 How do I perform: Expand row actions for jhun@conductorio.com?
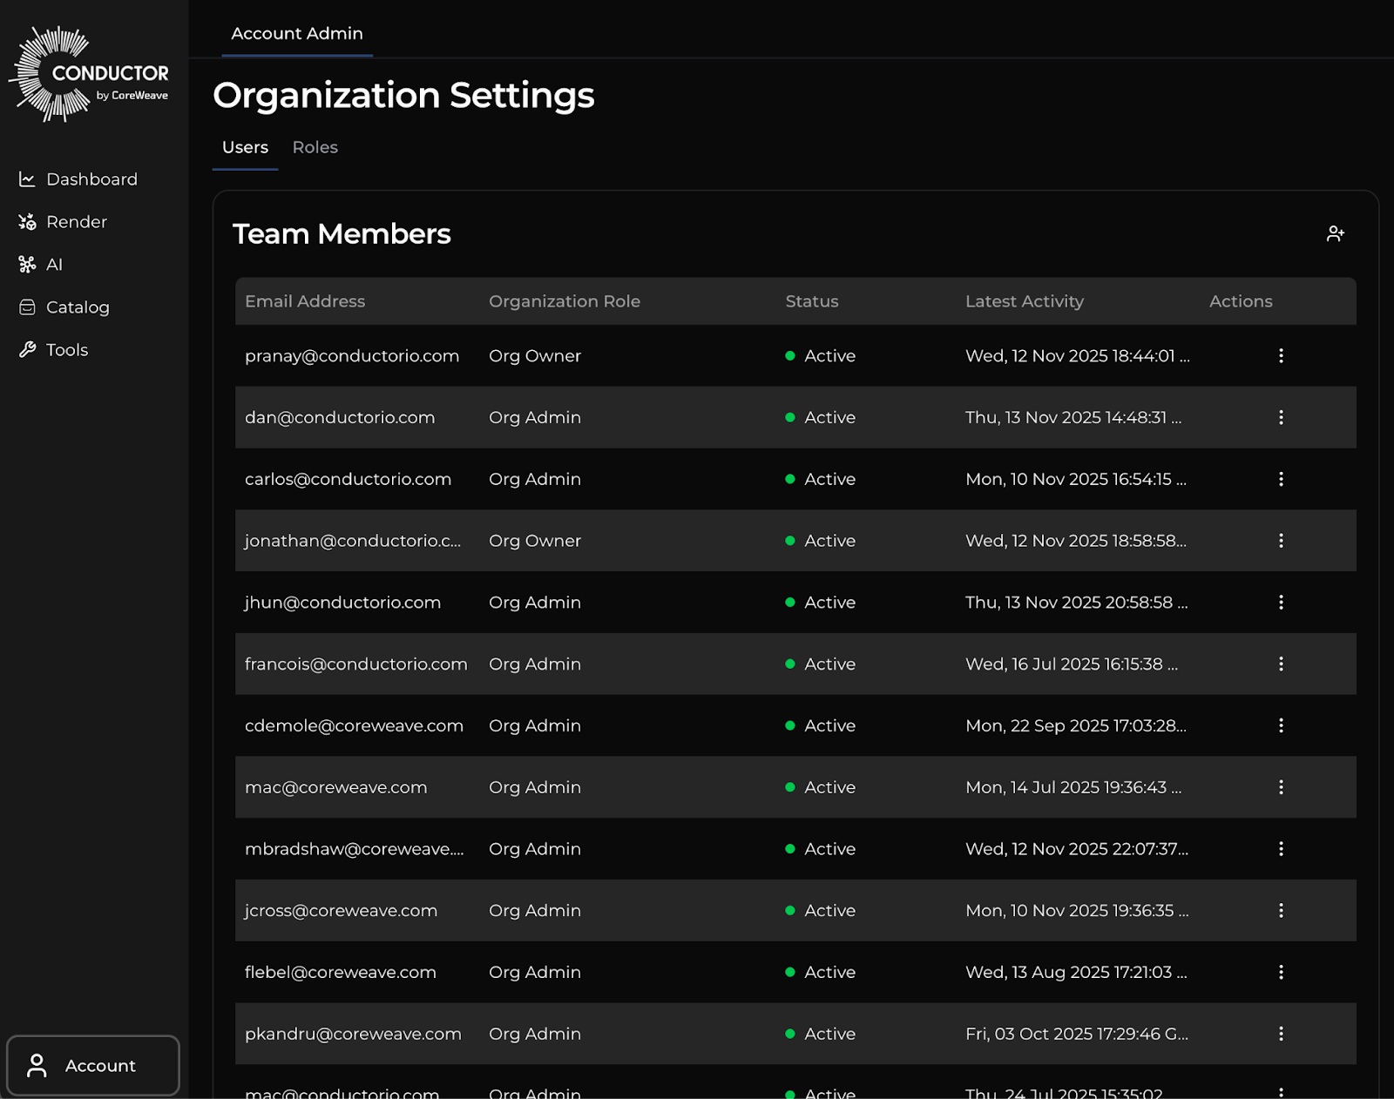[1281, 603]
